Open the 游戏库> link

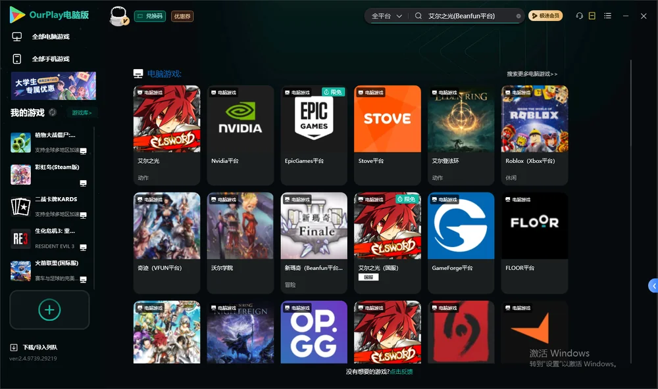(x=82, y=112)
